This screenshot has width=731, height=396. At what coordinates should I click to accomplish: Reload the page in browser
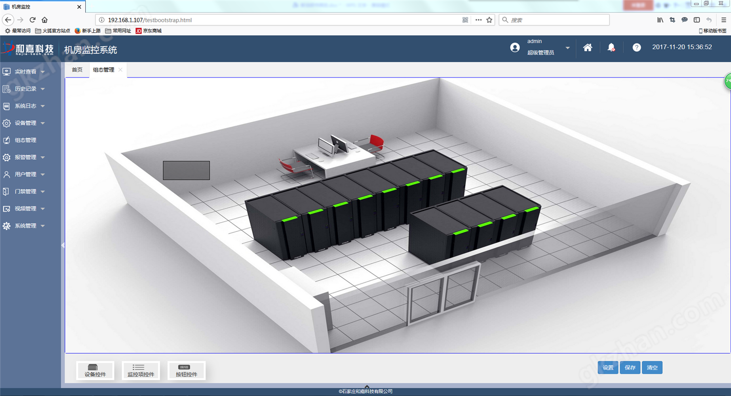click(33, 20)
